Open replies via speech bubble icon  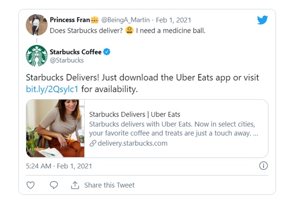54,185
